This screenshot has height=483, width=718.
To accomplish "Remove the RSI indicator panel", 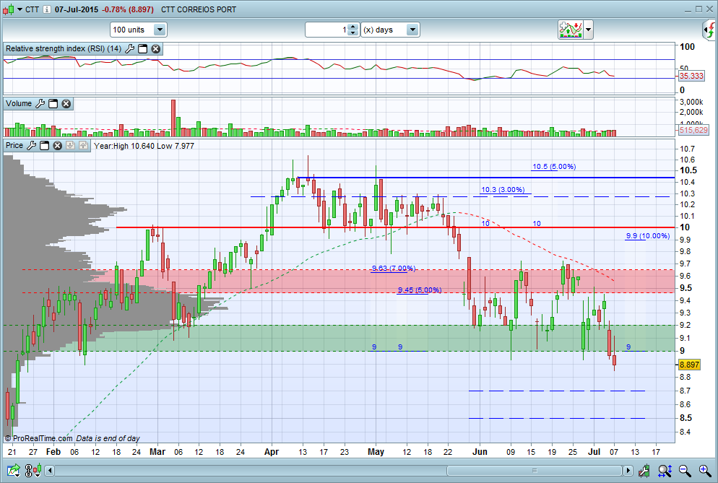I will 156,48.
